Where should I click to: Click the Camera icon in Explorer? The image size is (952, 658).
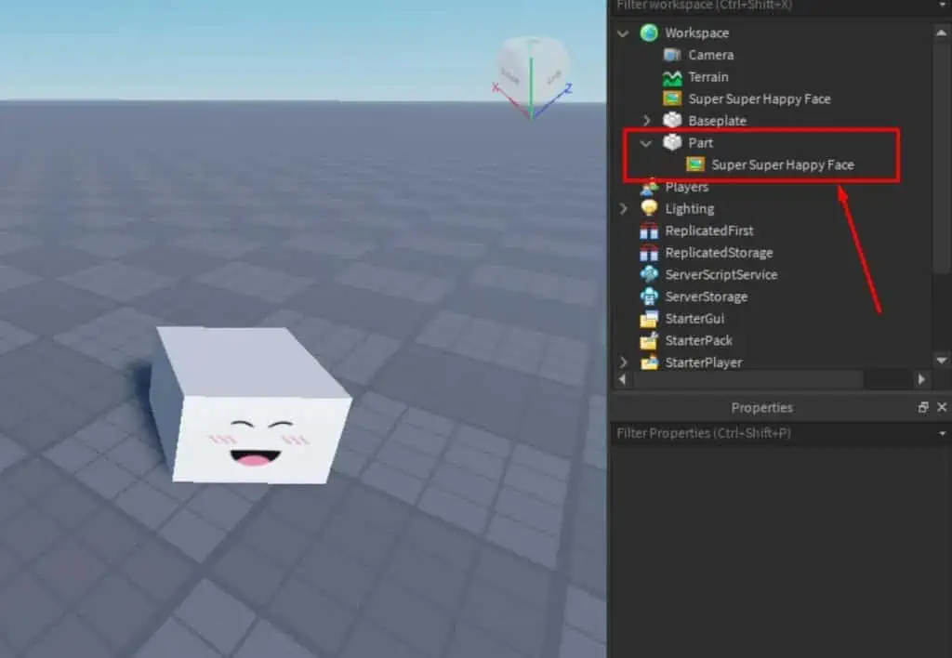(671, 55)
